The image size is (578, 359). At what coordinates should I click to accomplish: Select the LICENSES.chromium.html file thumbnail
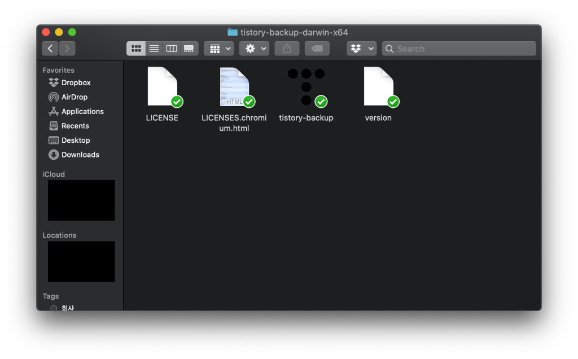coord(234,86)
